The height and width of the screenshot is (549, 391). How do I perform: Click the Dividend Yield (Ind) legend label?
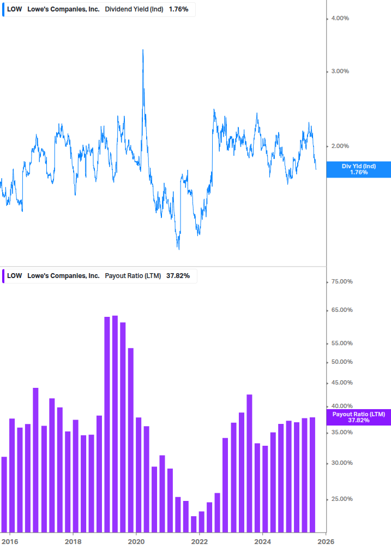134,9
